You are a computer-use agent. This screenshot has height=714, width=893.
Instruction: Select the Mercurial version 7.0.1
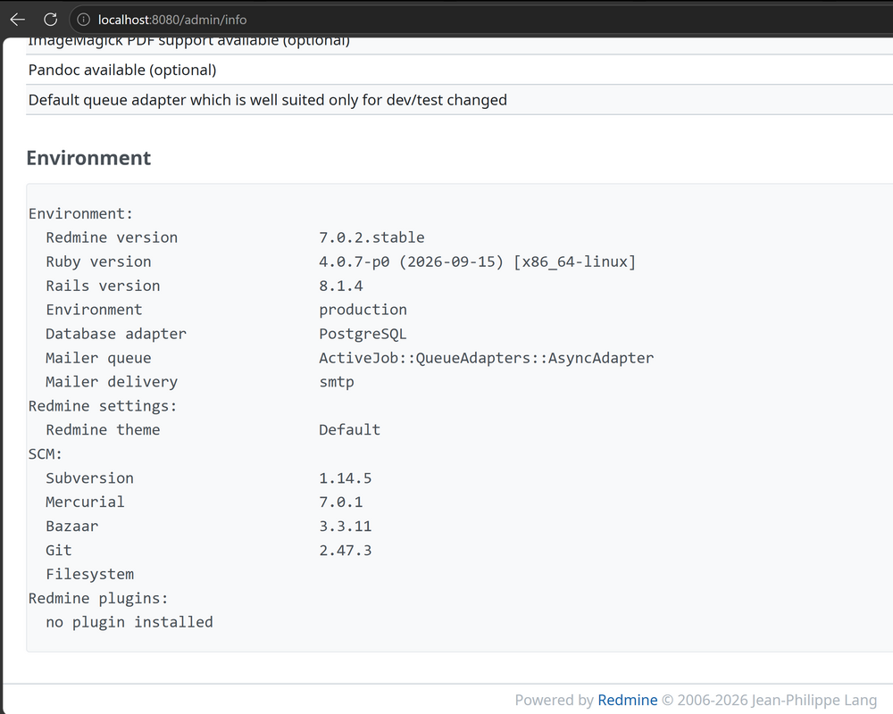pos(341,502)
